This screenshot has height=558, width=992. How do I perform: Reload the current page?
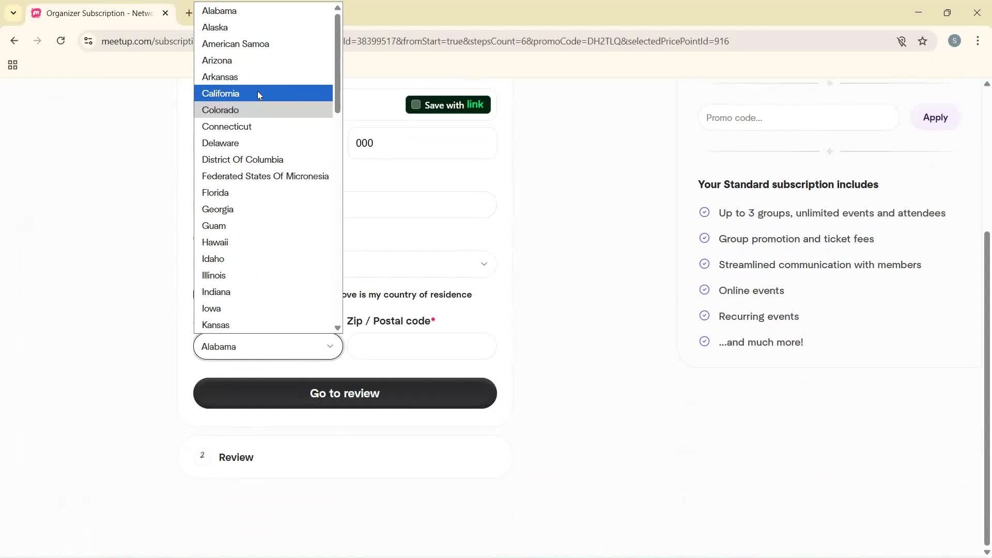[60, 41]
